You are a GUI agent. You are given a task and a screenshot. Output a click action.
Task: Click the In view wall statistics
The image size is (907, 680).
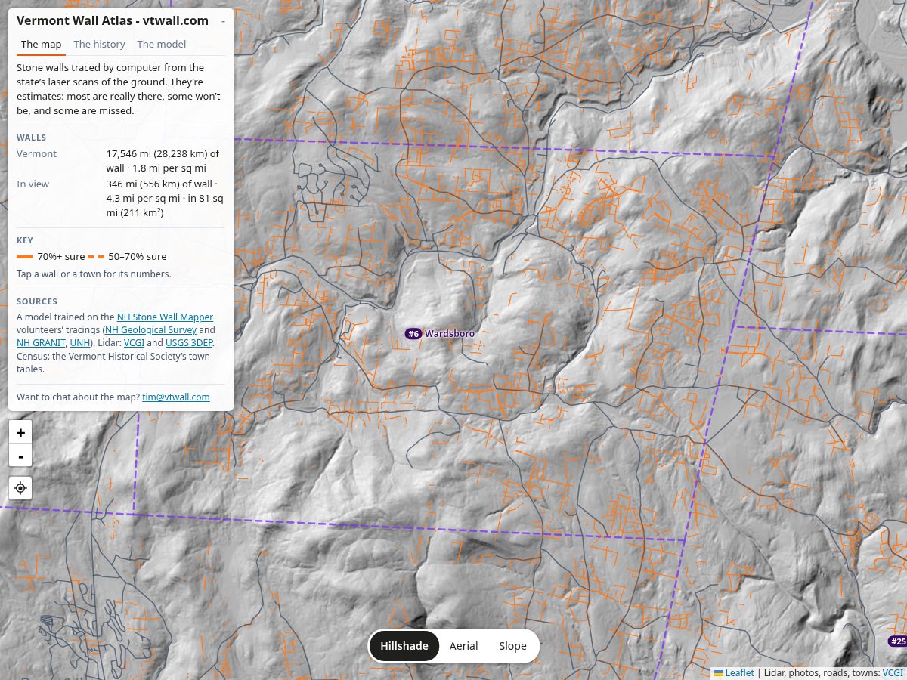coord(165,199)
